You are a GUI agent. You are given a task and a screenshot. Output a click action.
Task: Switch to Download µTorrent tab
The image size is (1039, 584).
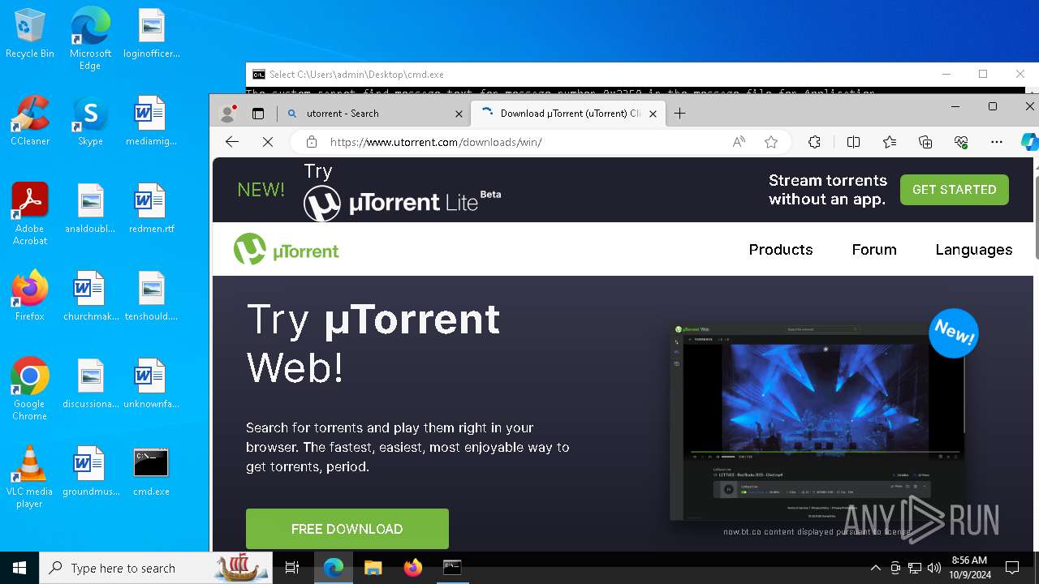pos(569,114)
